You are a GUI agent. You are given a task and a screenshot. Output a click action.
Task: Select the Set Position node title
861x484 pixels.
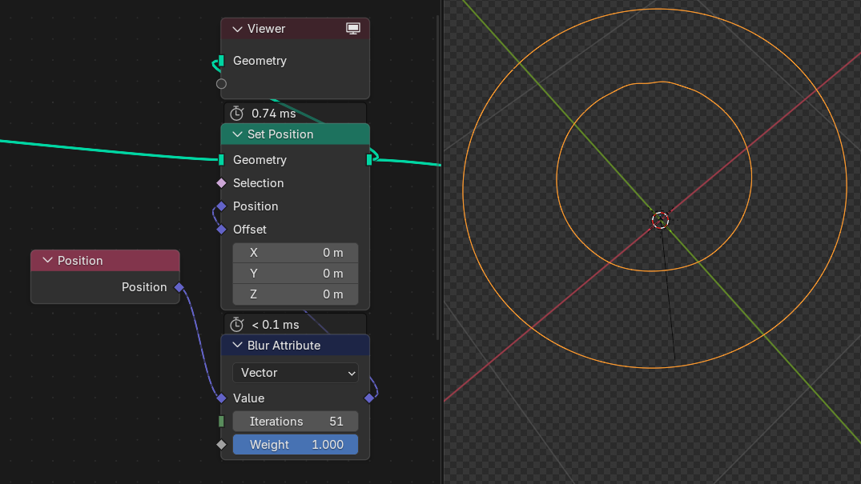coord(280,134)
